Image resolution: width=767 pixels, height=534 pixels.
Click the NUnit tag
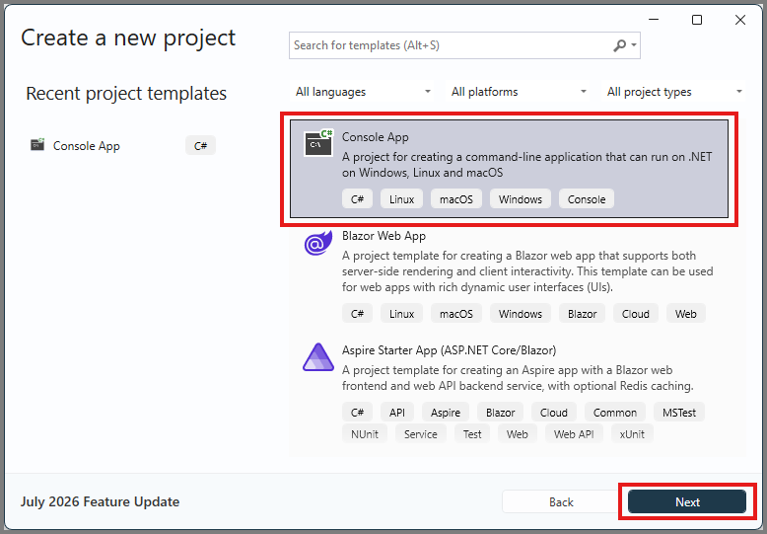365,434
